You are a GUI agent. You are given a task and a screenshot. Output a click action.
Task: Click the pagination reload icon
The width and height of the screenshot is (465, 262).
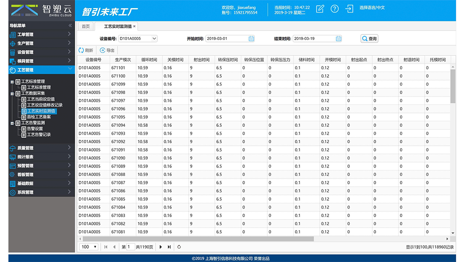(x=179, y=247)
